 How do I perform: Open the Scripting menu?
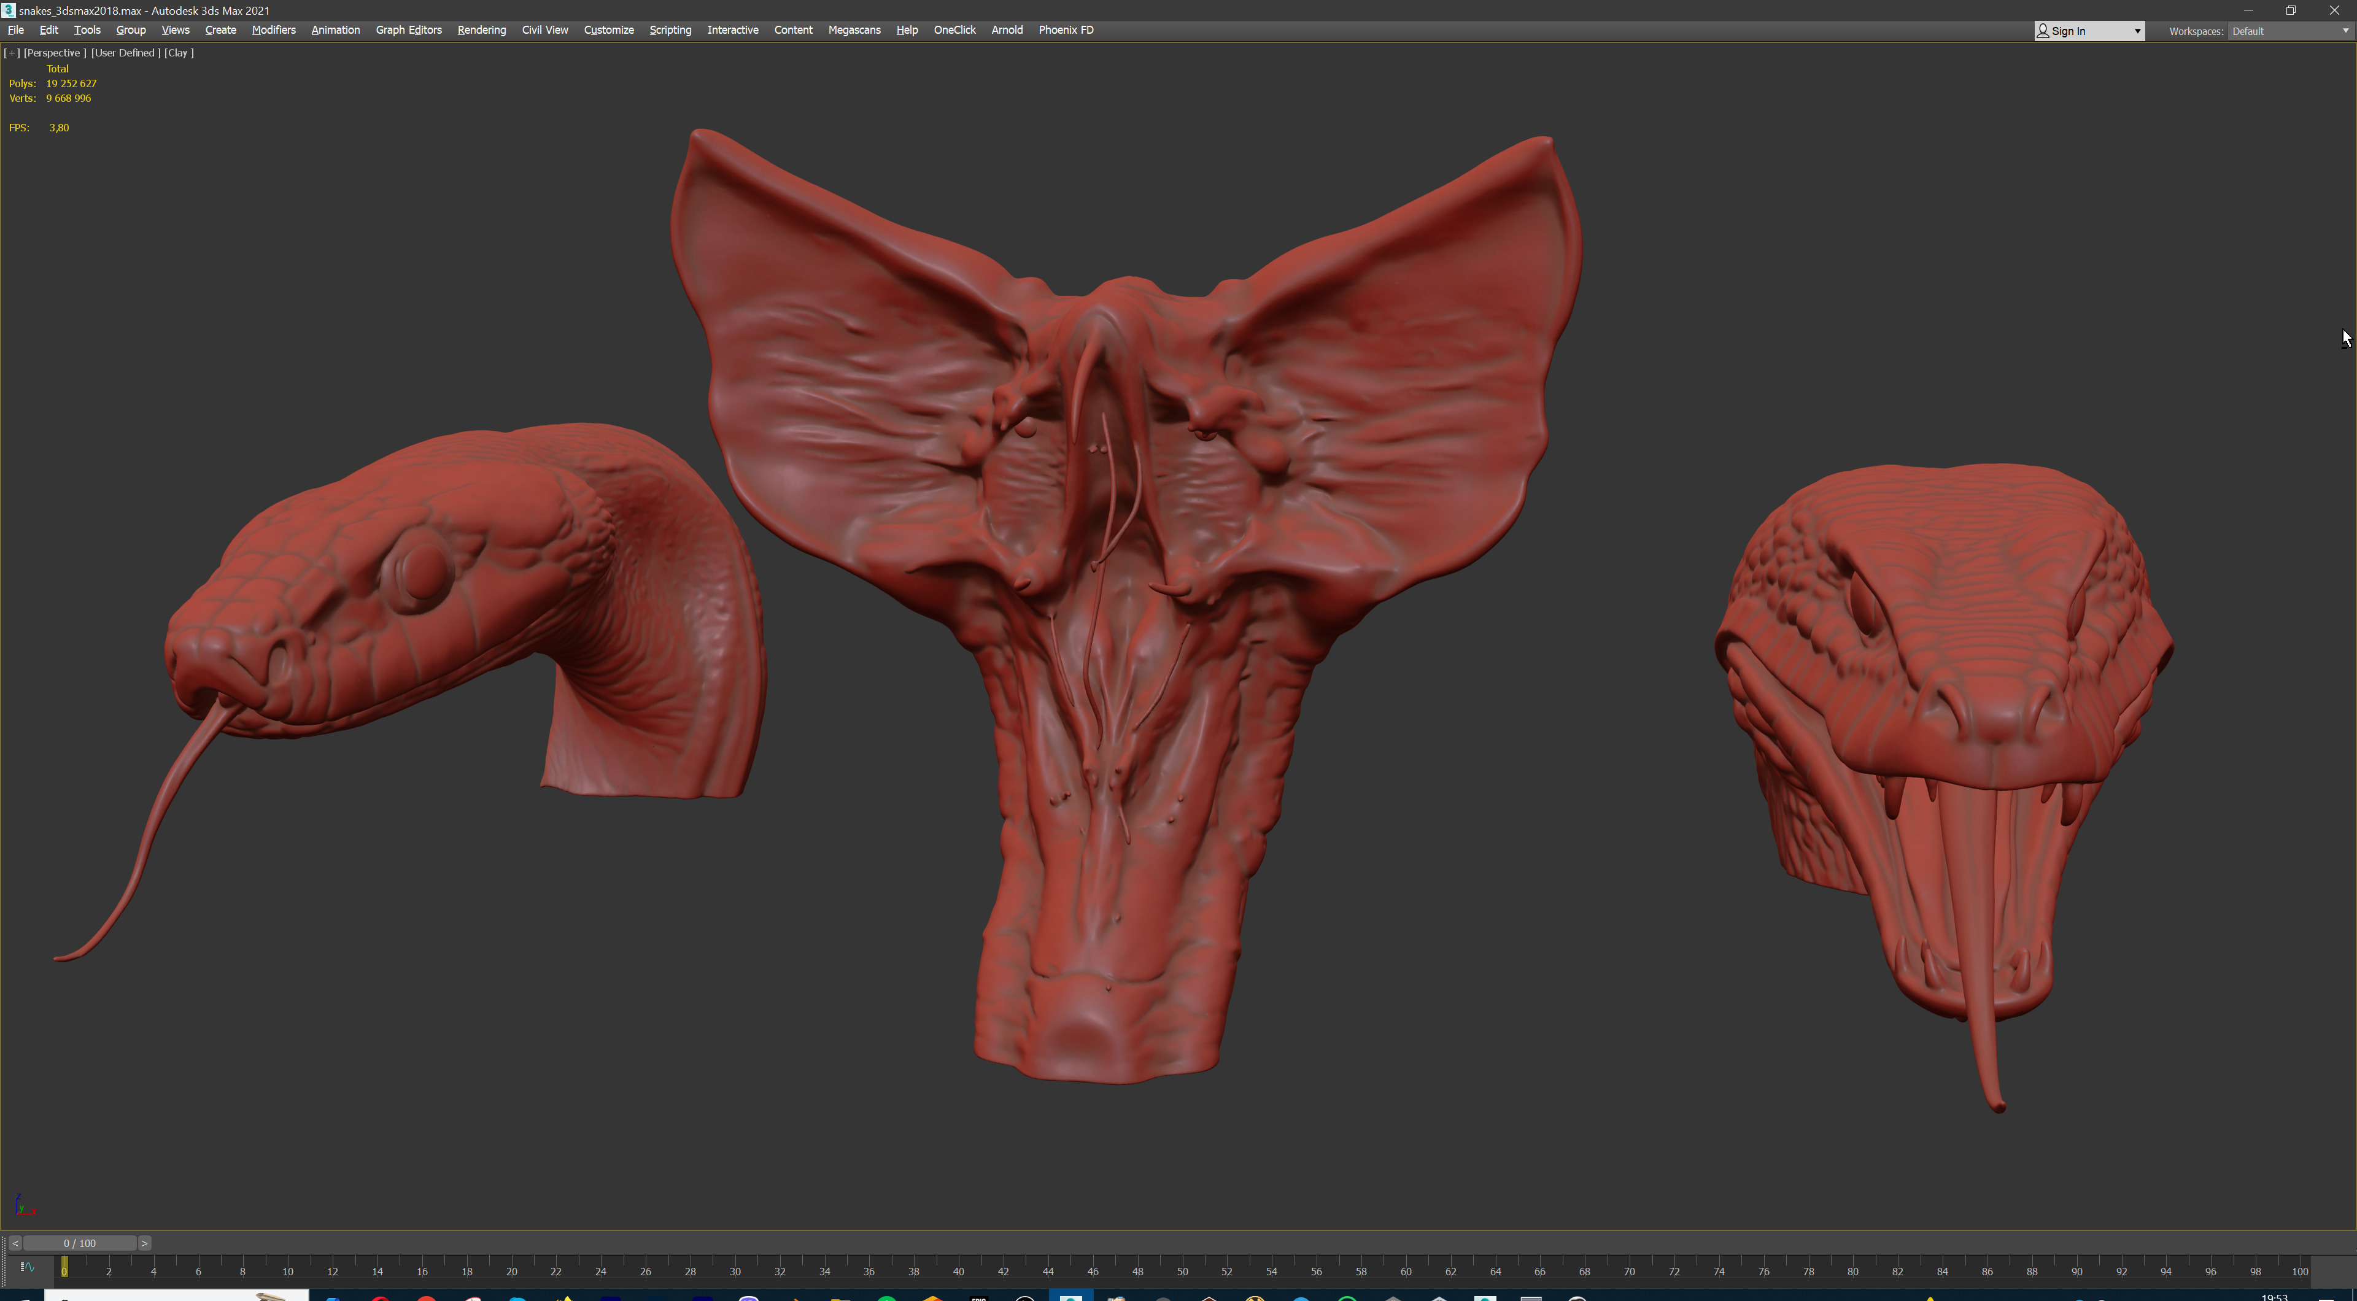670,30
